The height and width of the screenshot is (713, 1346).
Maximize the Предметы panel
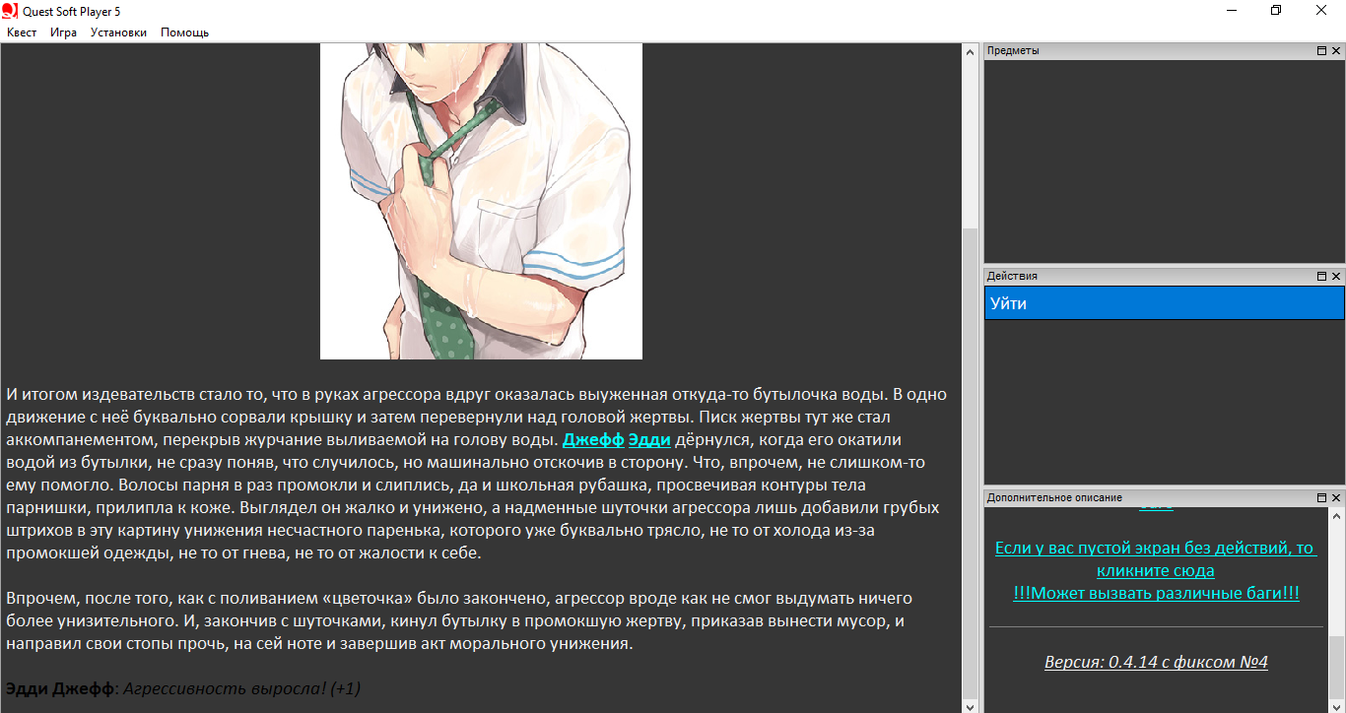pyautogui.click(x=1322, y=50)
